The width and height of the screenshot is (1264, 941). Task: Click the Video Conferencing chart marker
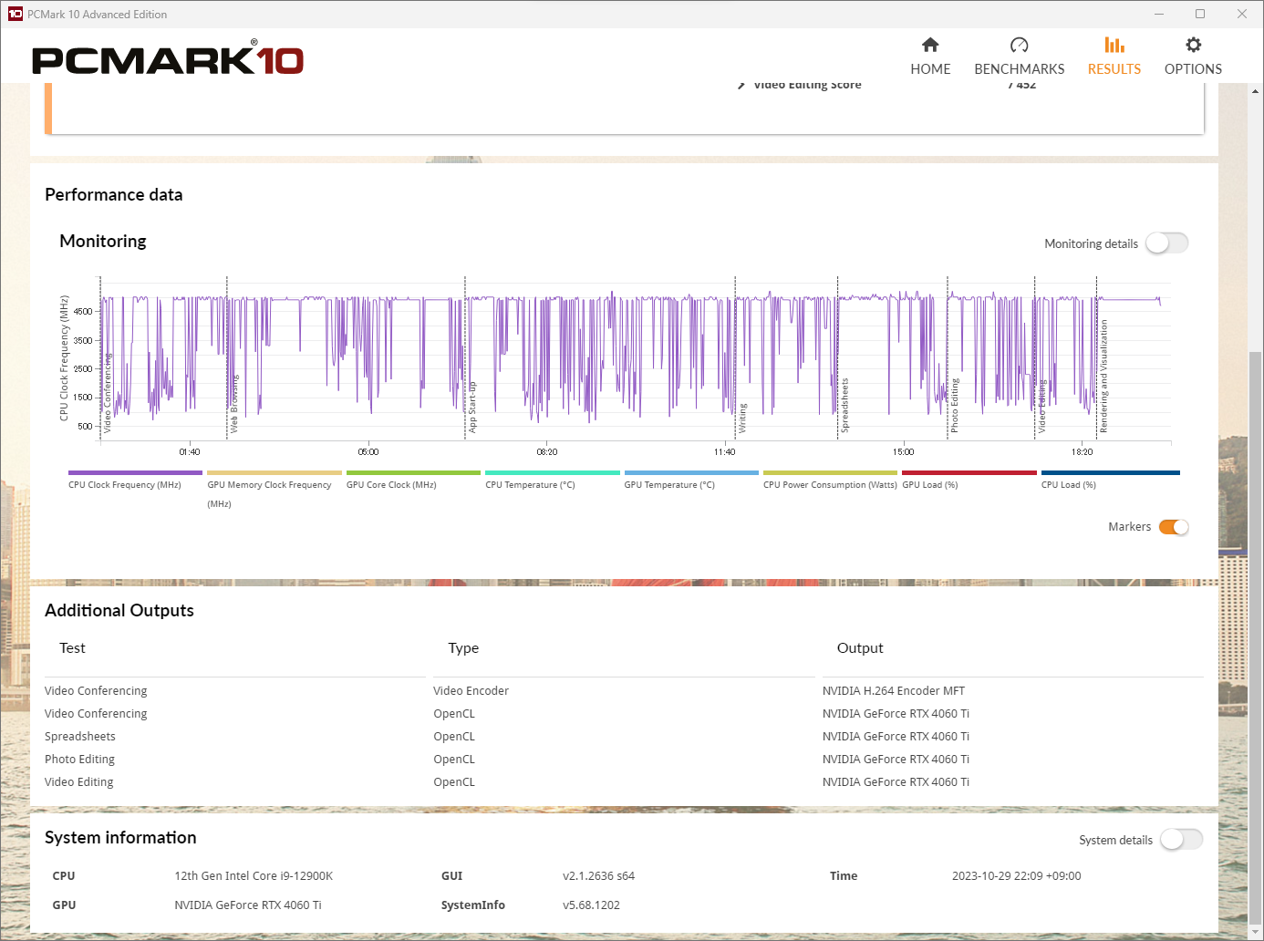pos(108,392)
